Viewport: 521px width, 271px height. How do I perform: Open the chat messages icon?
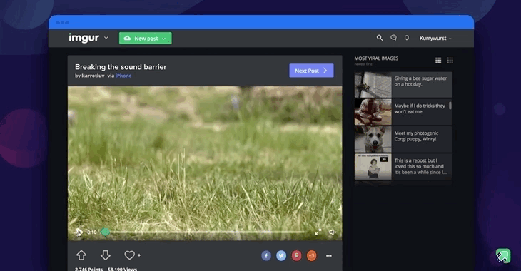click(393, 38)
